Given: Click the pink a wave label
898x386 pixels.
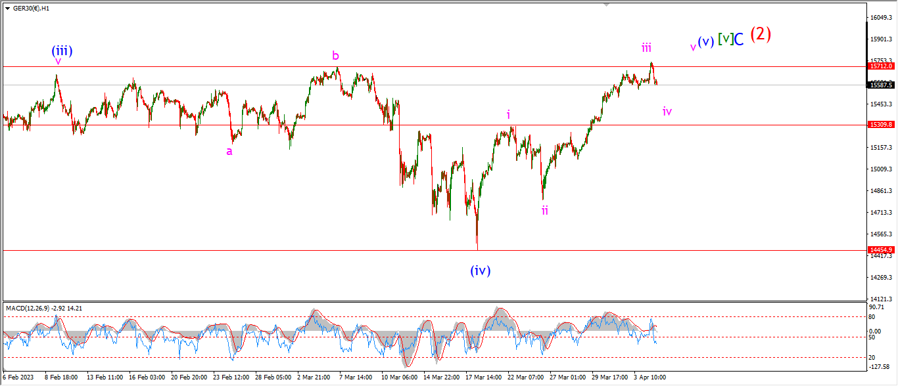Looking at the screenshot, I should pos(229,151).
